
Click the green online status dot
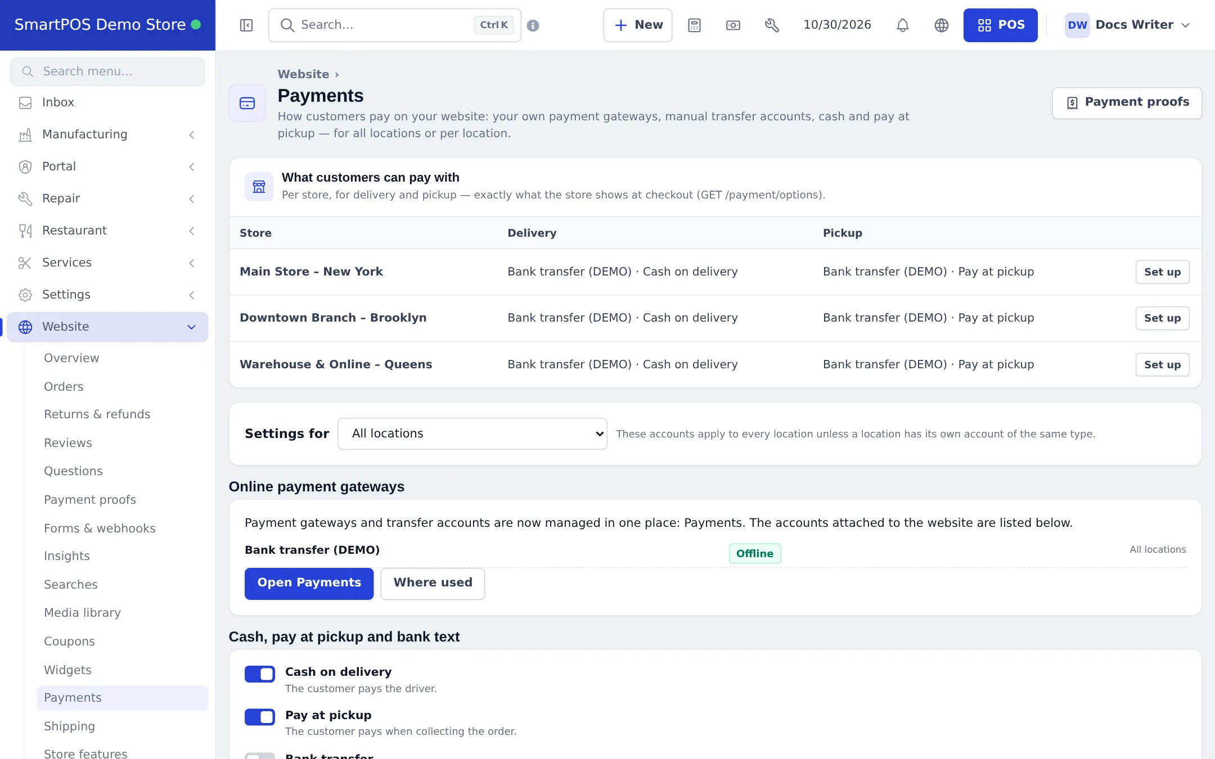[196, 25]
